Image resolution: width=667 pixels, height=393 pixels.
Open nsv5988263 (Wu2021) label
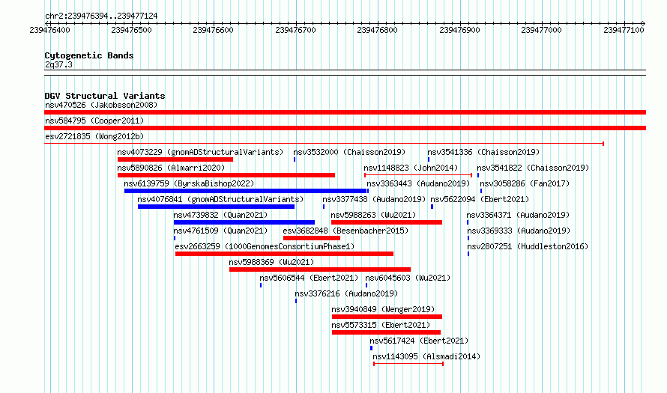pos(373,215)
